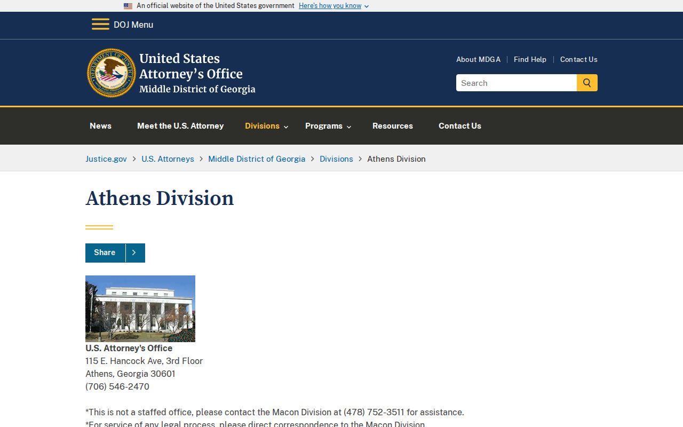This screenshot has height=427, width=683.
Task: Click the Department of Justice seal logo
Action: (112, 73)
